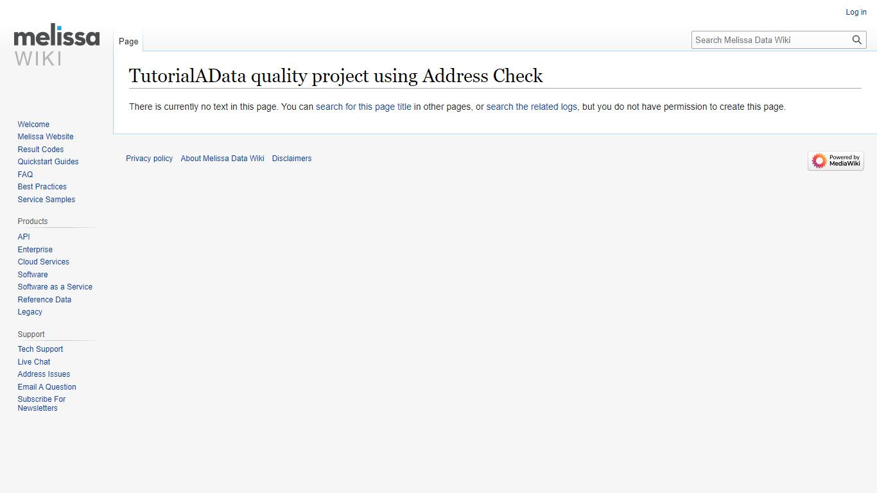
Task: Click the Support sidebar heading
Action: tap(31, 334)
